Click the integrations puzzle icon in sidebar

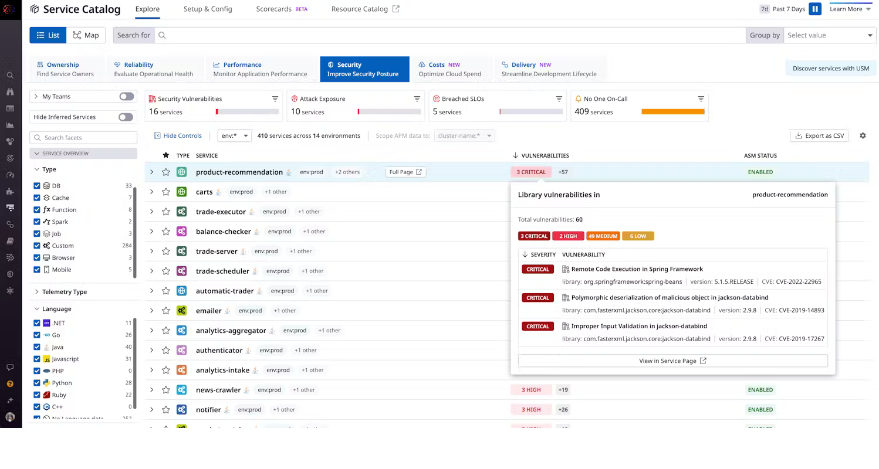click(x=10, y=191)
